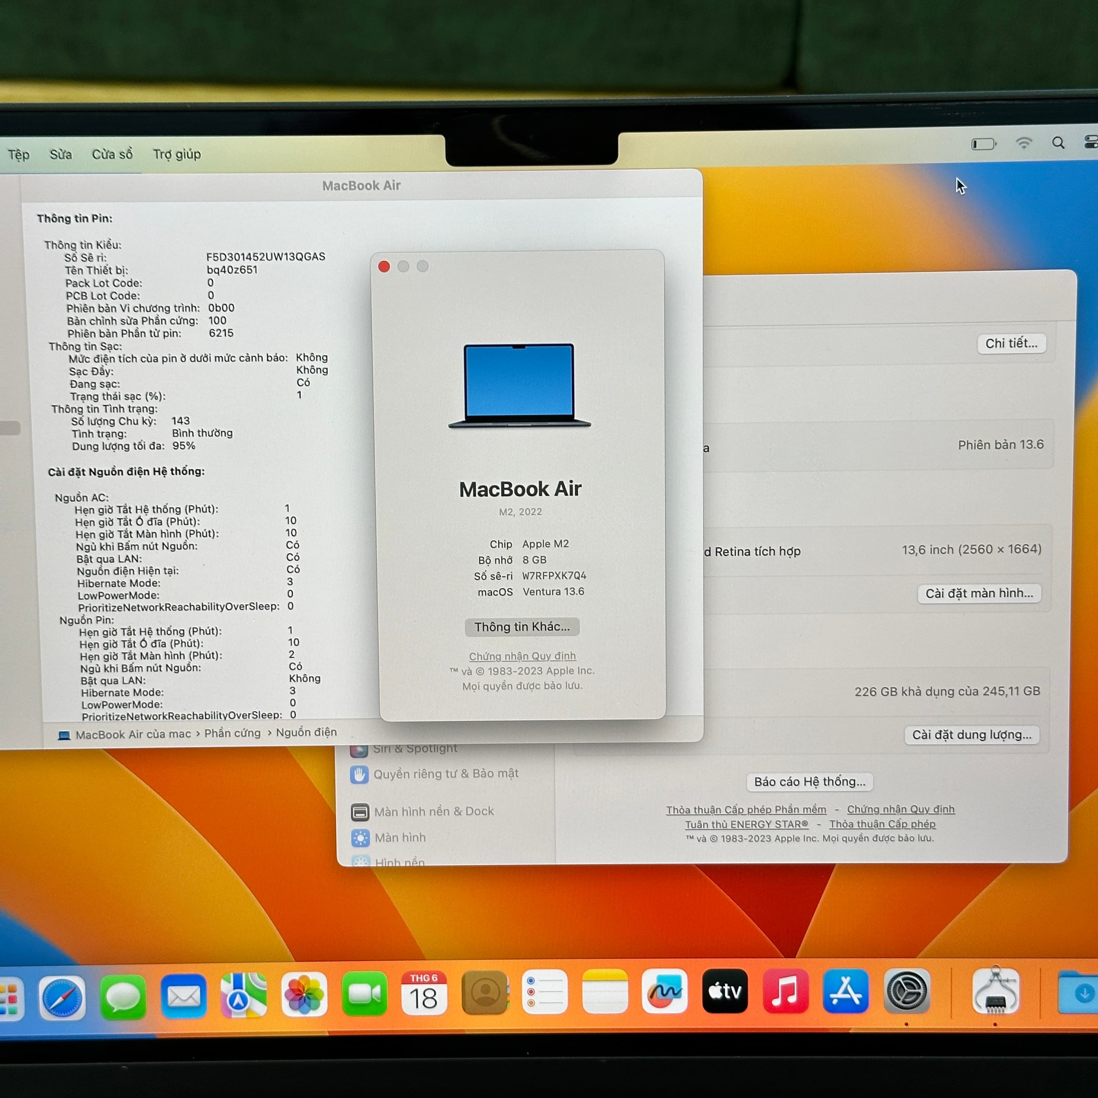
Task: Open the Trợ giúp menu
Action: (177, 155)
